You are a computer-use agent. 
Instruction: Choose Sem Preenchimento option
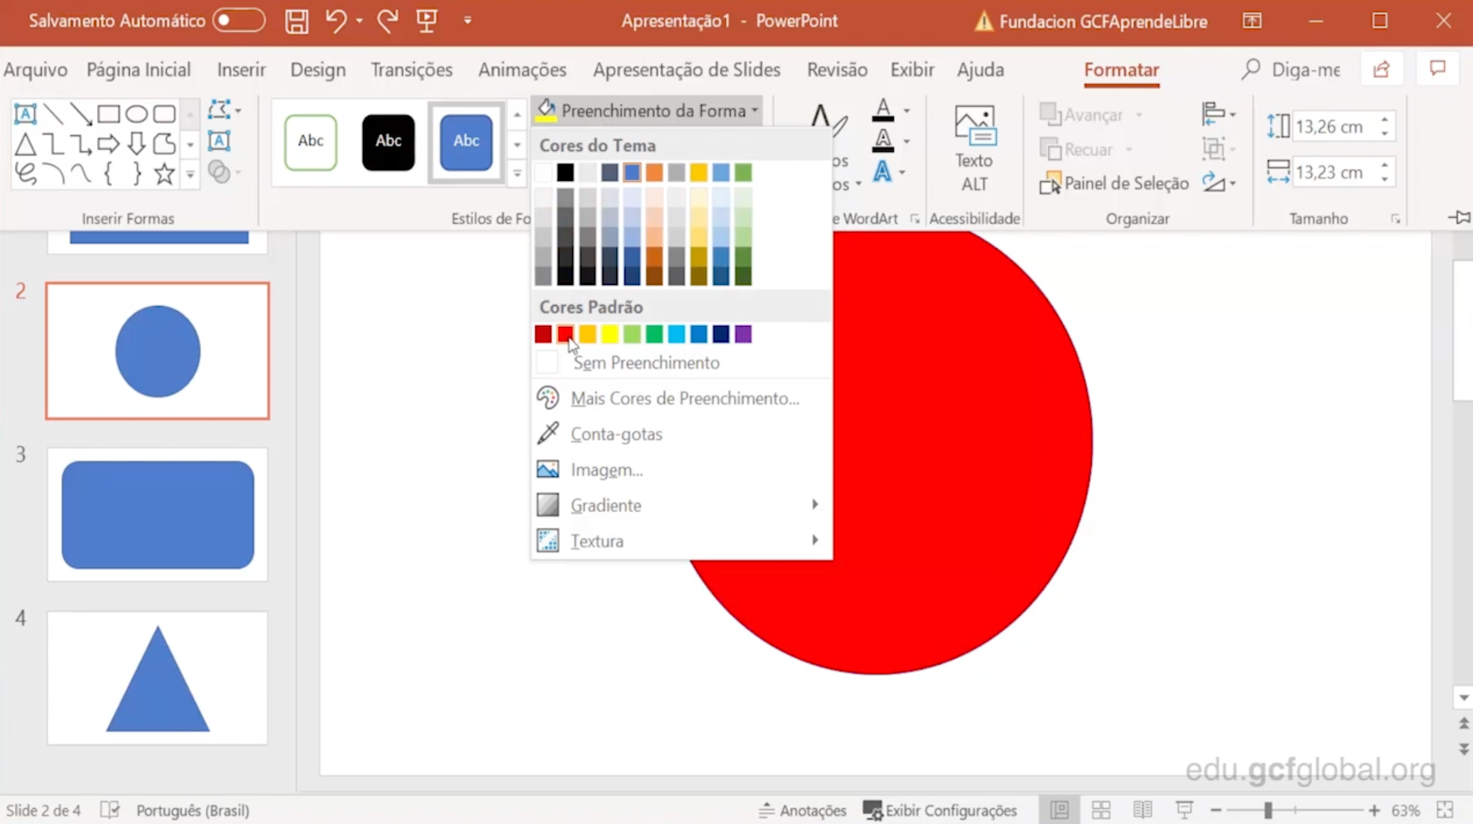(x=646, y=363)
